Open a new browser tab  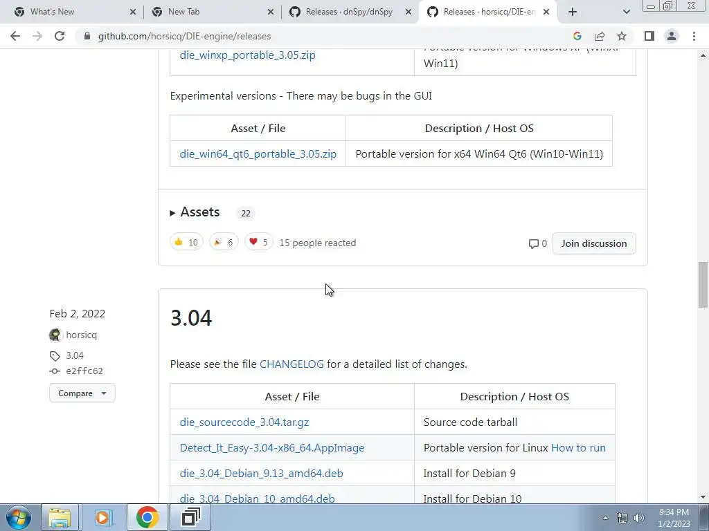(573, 12)
